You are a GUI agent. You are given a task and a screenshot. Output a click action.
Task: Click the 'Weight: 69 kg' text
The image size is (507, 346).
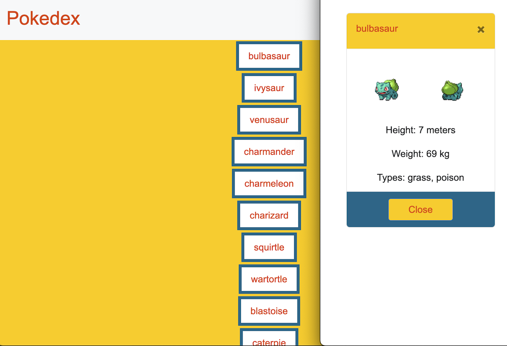[x=420, y=154]
